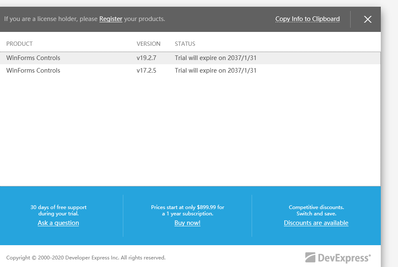398x267 pixels.
Task: Open the Ask a question link
Action: [x=58, y=223]
